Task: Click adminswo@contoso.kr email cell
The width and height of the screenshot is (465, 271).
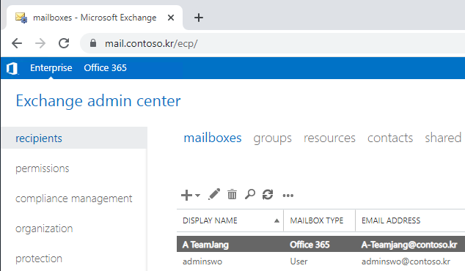Action: click(x=406, y=261)
